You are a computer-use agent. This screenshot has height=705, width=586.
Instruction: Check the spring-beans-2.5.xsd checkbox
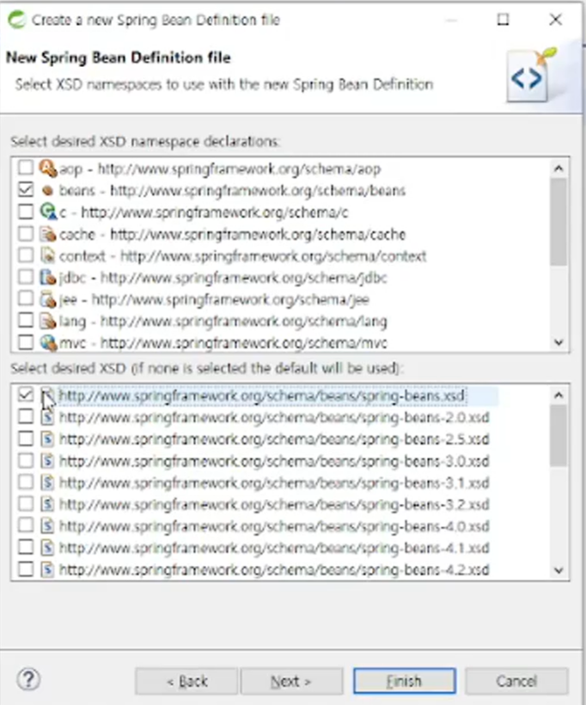[26, 439]
